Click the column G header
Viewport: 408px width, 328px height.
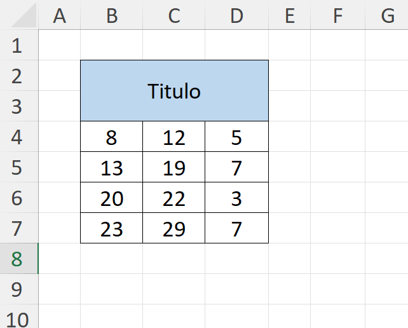pos(387,16)
